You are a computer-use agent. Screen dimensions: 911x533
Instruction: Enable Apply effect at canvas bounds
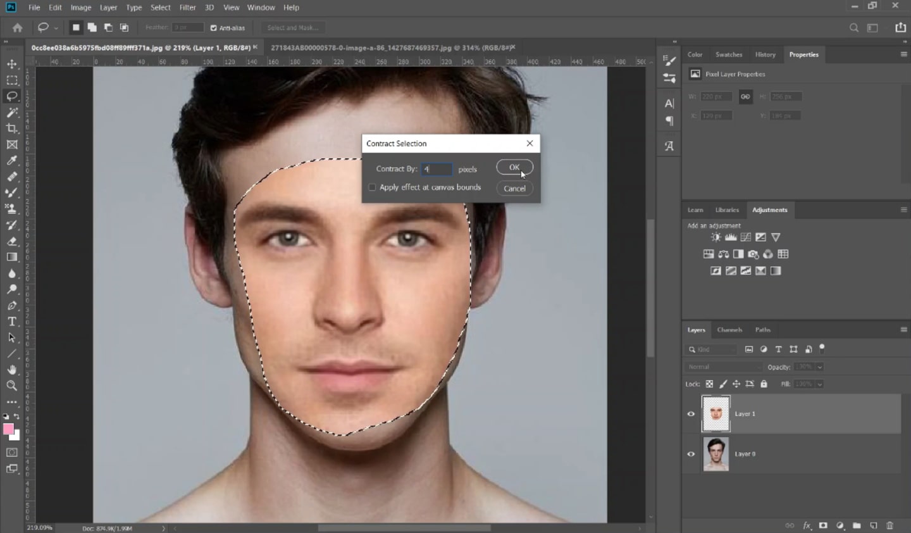pos(372,187)
